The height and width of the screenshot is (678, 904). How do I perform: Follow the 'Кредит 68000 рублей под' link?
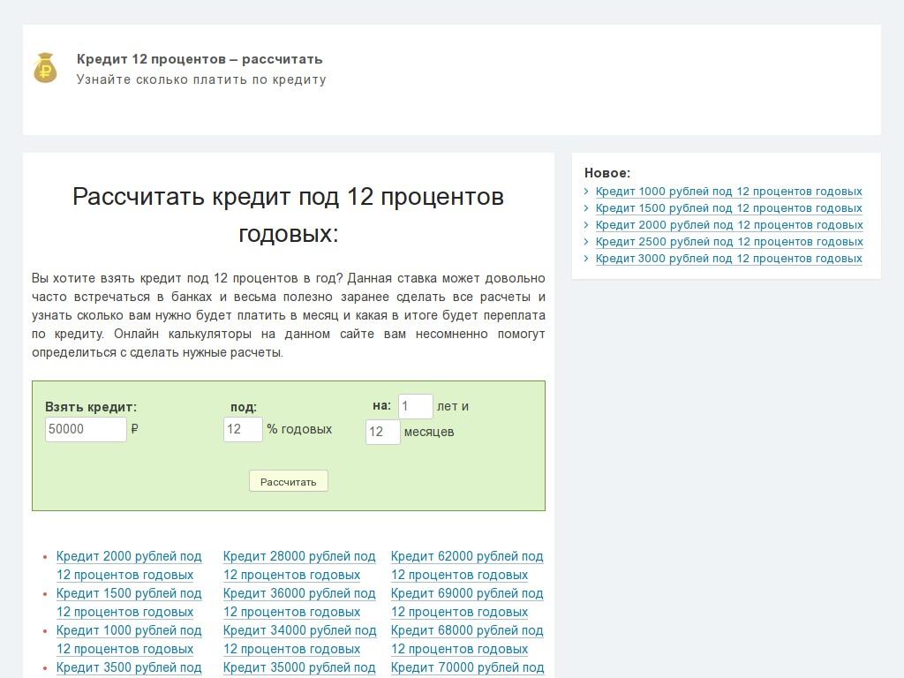point(467,630)
